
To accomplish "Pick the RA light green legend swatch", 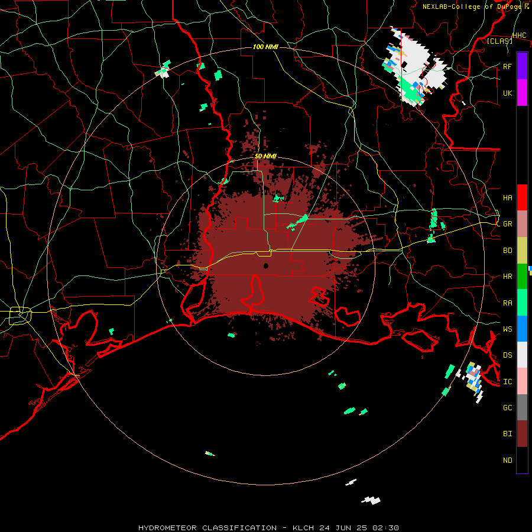I will pos(522,303).
